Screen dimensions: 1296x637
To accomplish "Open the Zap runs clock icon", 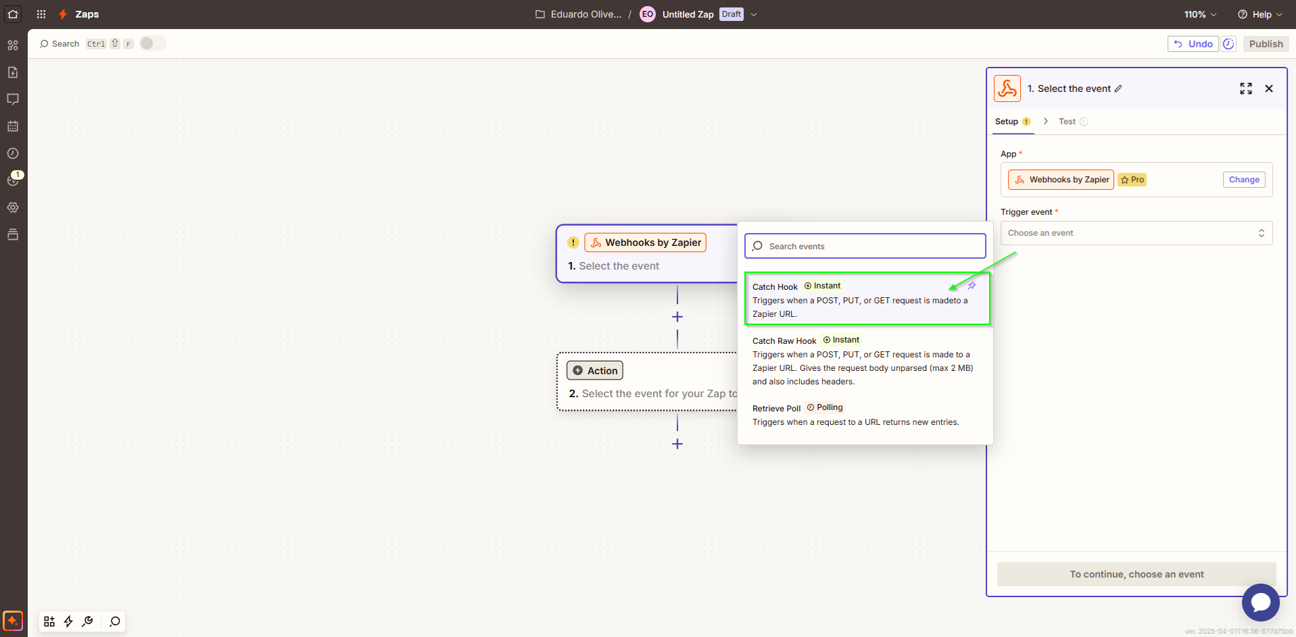I will [x=13, y=153].
